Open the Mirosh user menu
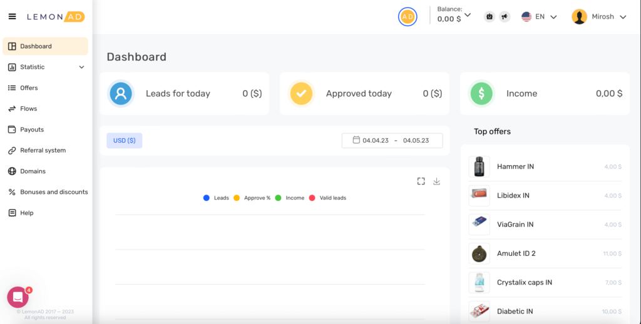Screen dimensions: 641x324 599,17
